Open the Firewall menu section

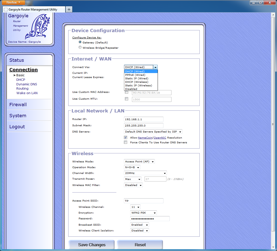(18, 105)
